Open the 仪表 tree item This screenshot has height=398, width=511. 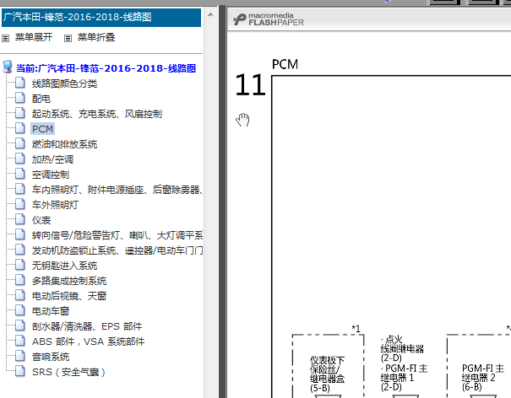(x=41, y=220)
